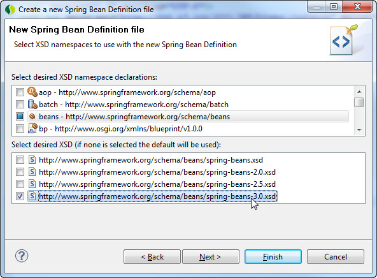The height and width of the screenshot is (278, 377).
Task: Uncheck the spring-beans-3.0.xsd checkbox
Action: click(x=20, y=196)
